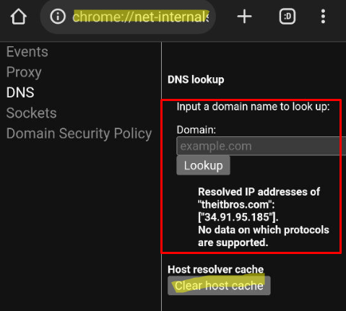Open the Proxy section

[24, 72]
